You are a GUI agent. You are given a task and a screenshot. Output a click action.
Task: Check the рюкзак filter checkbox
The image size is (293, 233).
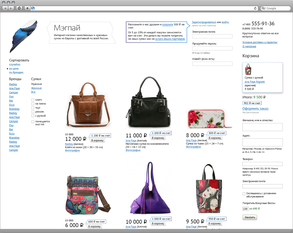pyautogui.click(x=33, y=112)
